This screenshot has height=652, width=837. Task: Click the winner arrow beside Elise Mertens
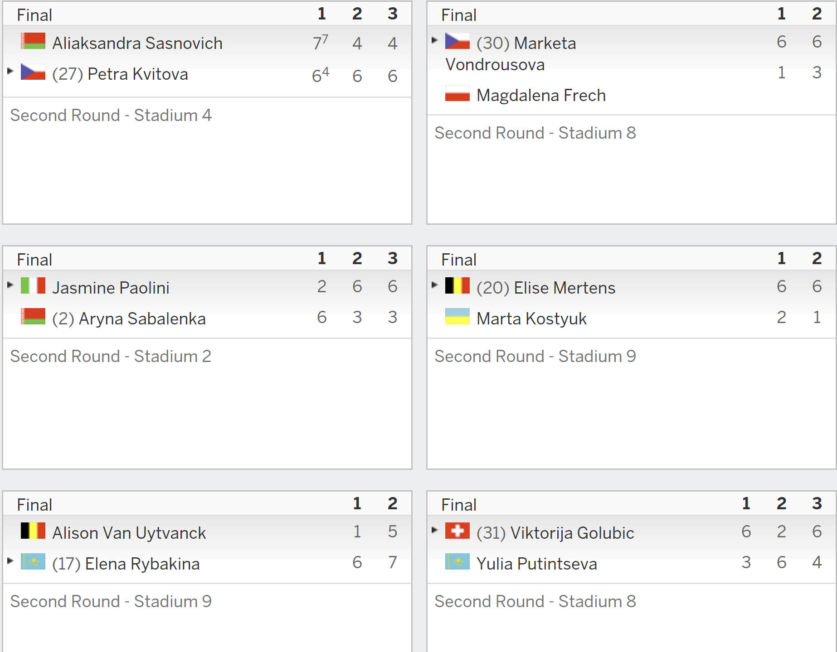tap(435, 285)
